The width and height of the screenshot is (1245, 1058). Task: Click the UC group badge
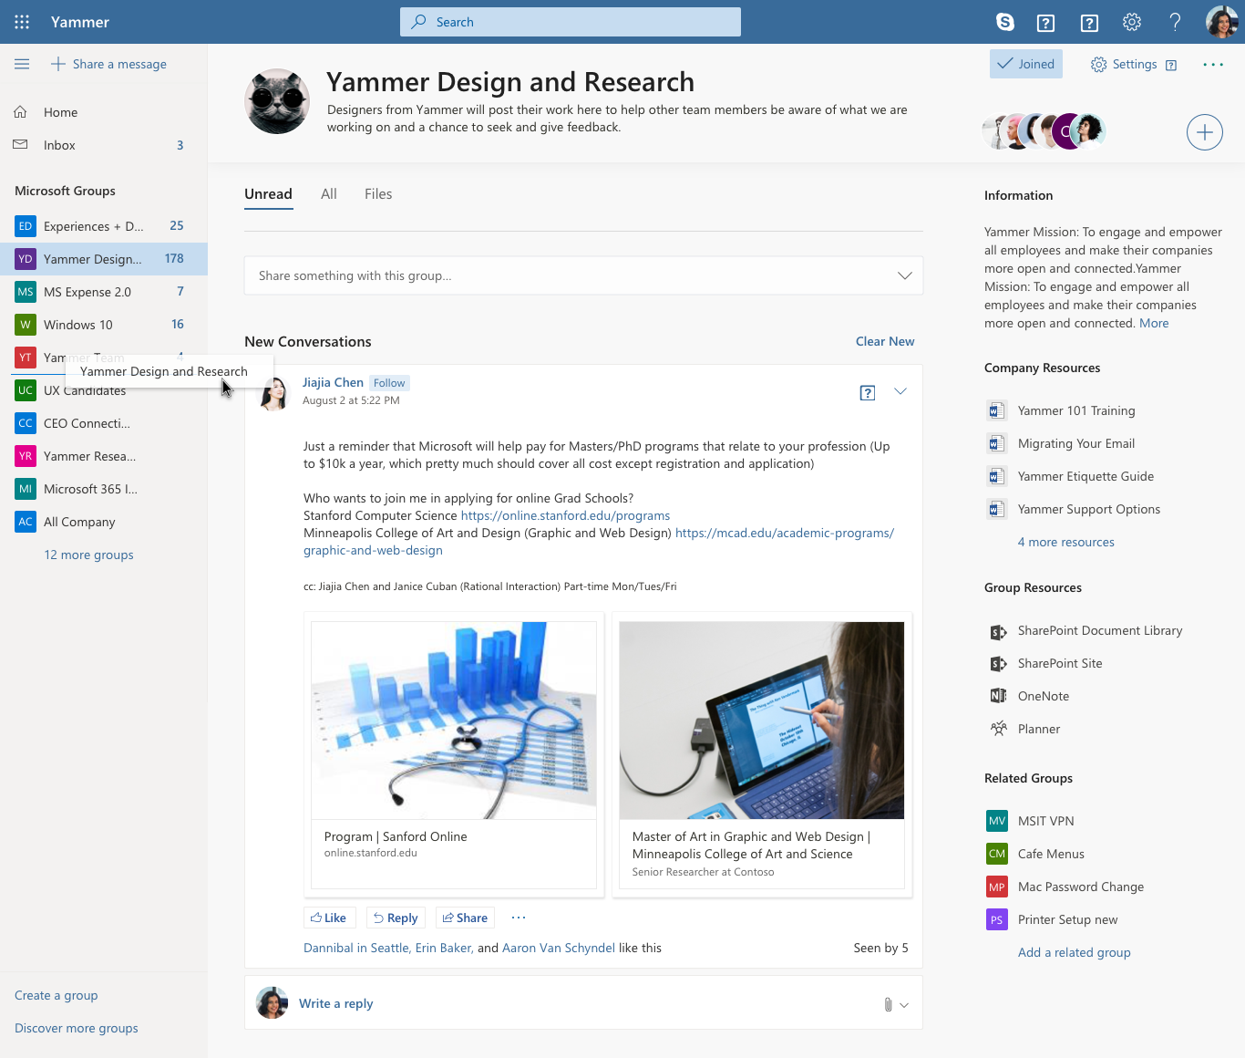pos(26,390)
